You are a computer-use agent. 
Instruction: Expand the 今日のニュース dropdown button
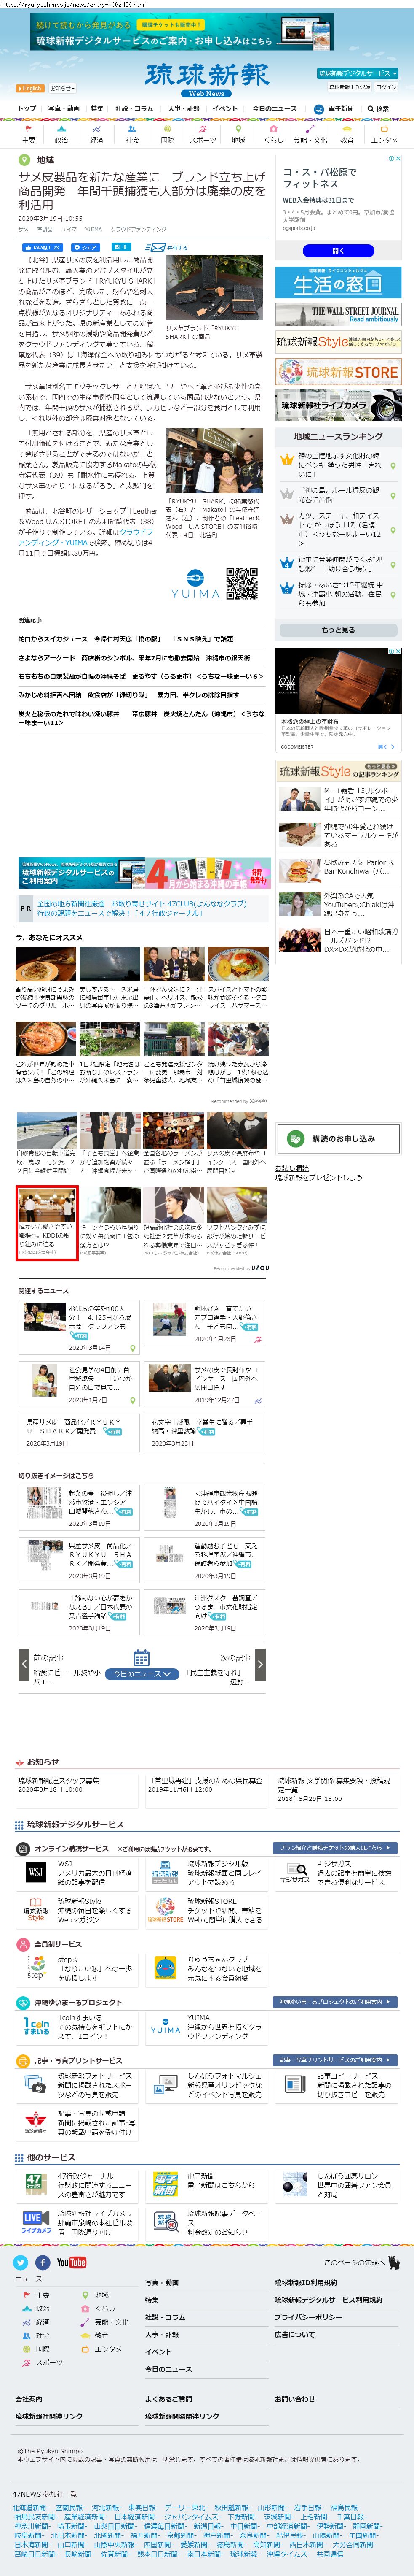tap(142, 1673)
